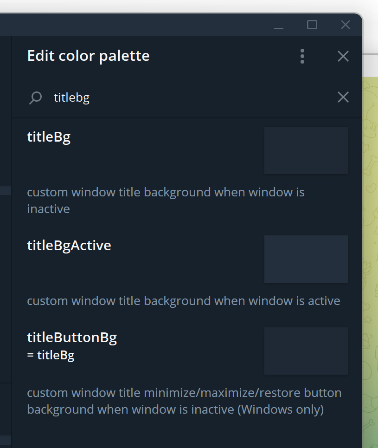Click the '= titleBg' value link
Image resolution: width=378 pixels, height=448 pixels.
[x=51, y=355]
